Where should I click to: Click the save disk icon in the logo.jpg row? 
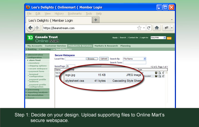[156, 73]
